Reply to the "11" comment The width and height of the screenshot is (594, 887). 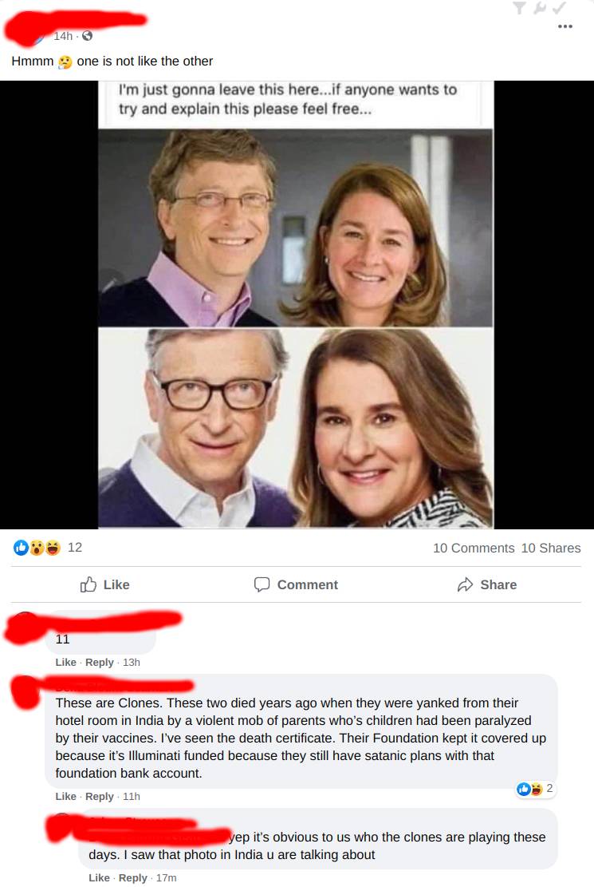(99, 662)
